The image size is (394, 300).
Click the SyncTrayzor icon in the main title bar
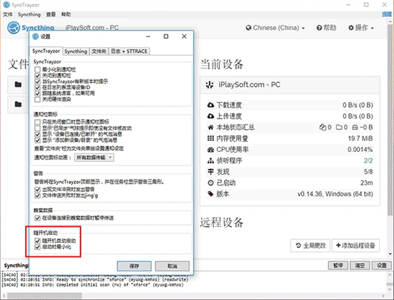click(x=7, y=5)
